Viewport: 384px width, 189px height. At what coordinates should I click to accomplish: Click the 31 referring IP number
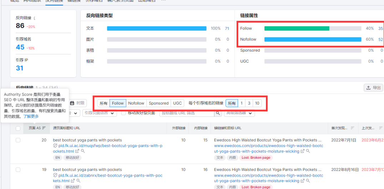[20, 68]
